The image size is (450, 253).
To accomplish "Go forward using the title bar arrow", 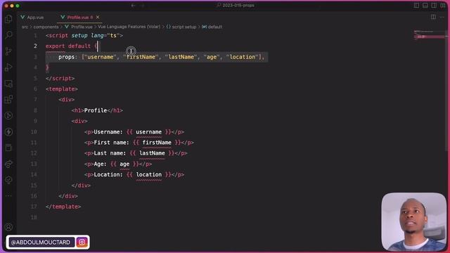I will coord(143,6).
